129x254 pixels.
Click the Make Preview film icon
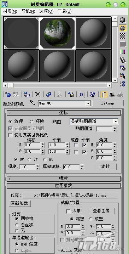pos(123,60)
